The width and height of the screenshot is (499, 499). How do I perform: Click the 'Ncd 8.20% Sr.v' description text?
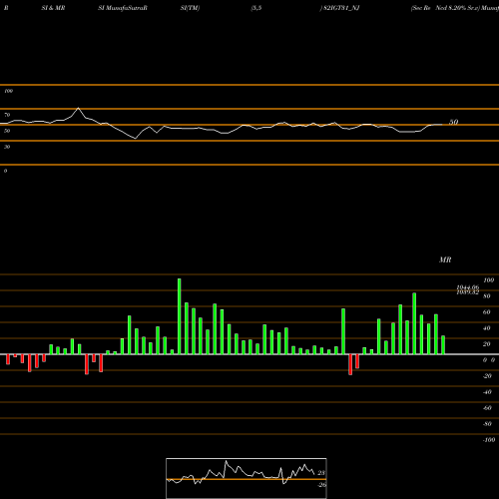[457, 8]
